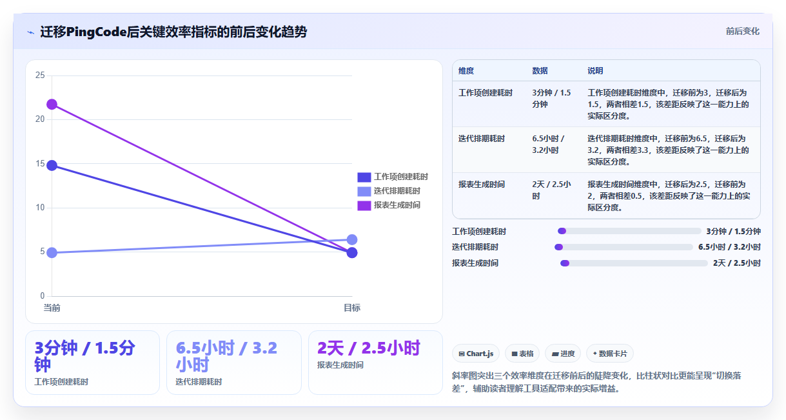Click the footer paragraph starting with 斜率图突出
Image resolution: width=786 pixels, height=420 pixels.
[598, 382]
